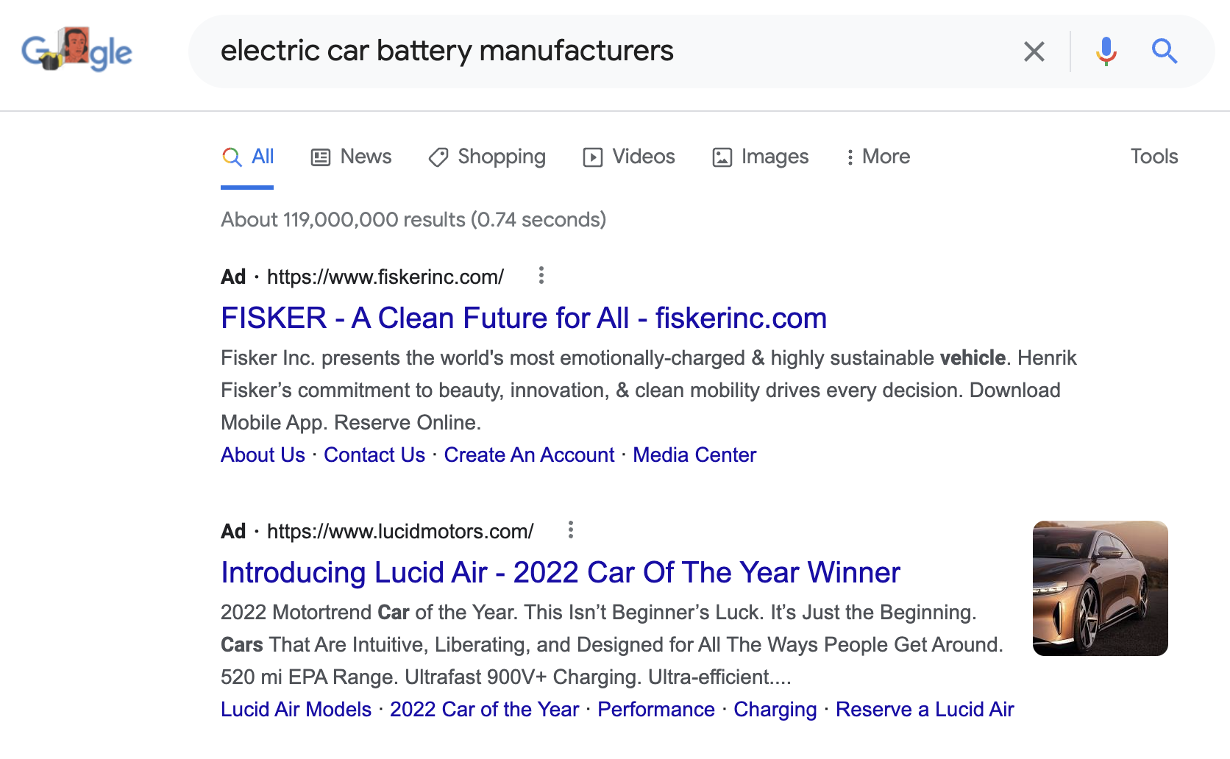Open 2022 Car of the Year sitelink
The image size is (1230, 759).
point(484,710)
